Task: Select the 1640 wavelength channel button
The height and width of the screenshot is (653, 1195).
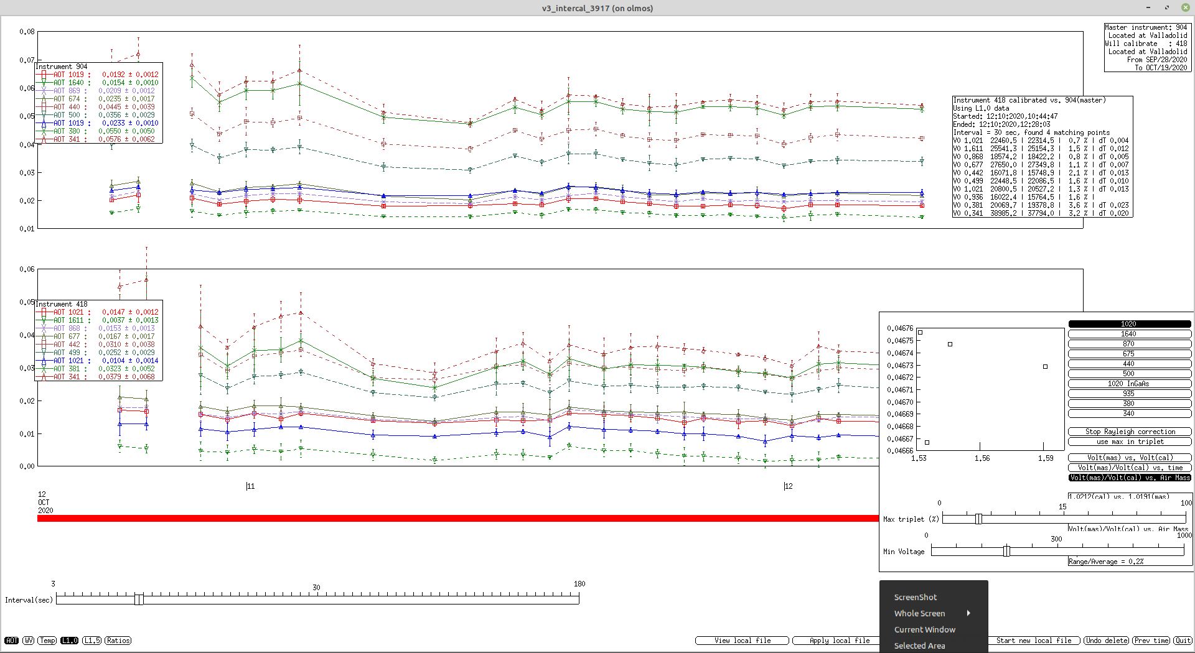Action: click(x=1129, y=334)
